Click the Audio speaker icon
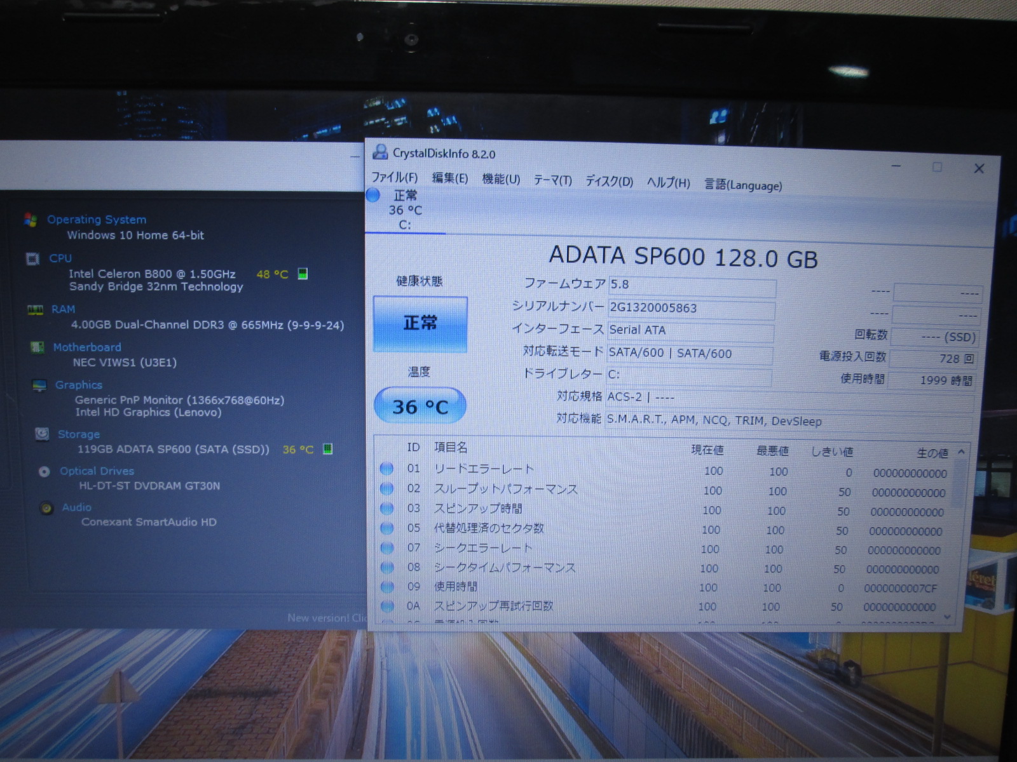1017x762 pixels. tap(46, 508)
